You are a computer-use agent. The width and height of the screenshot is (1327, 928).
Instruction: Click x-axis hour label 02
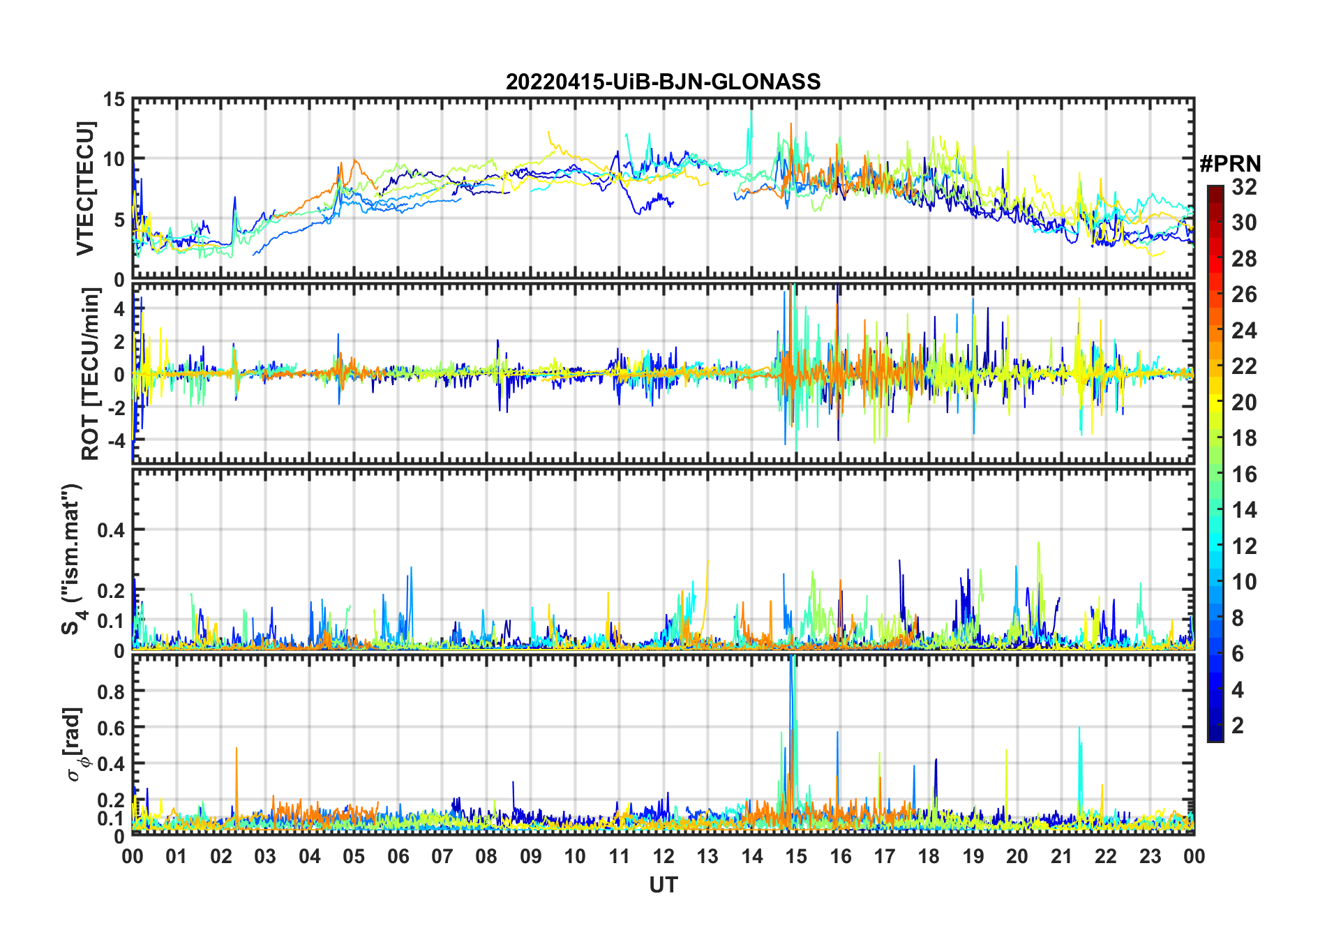point(221,857)
